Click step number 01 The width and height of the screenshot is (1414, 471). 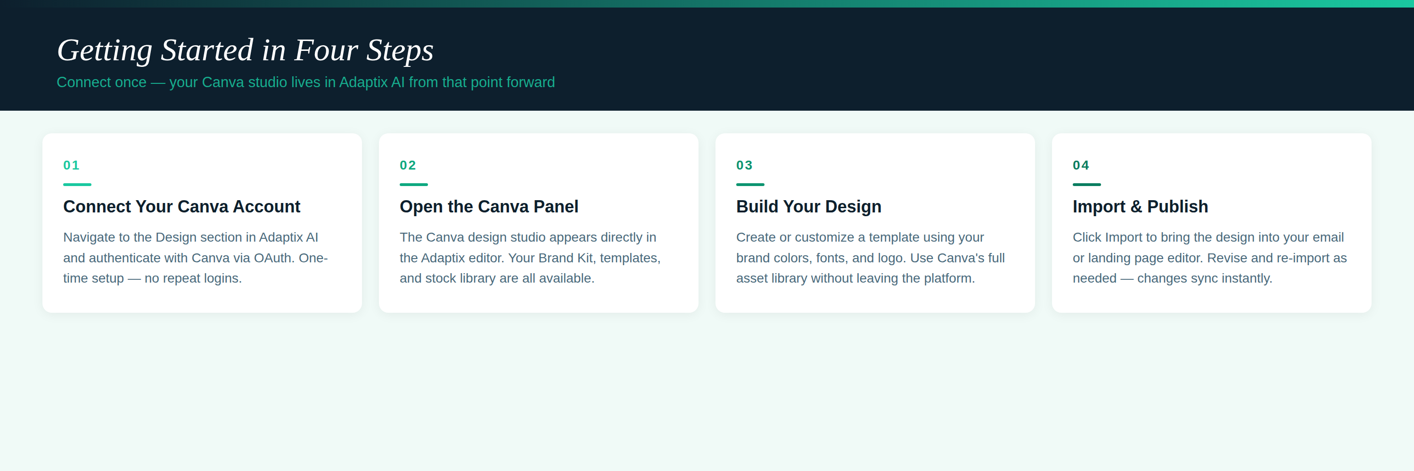point(71,165)
